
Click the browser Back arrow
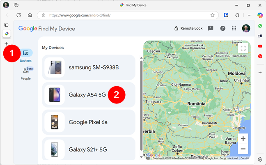[7, 15]
